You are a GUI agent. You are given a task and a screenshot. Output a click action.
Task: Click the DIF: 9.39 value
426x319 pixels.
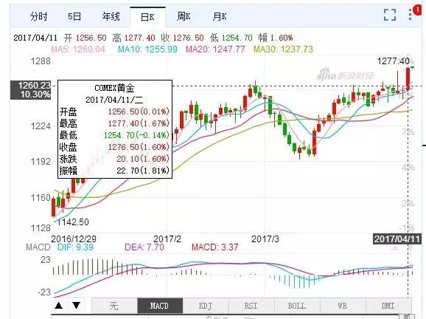tap(75, 247)
